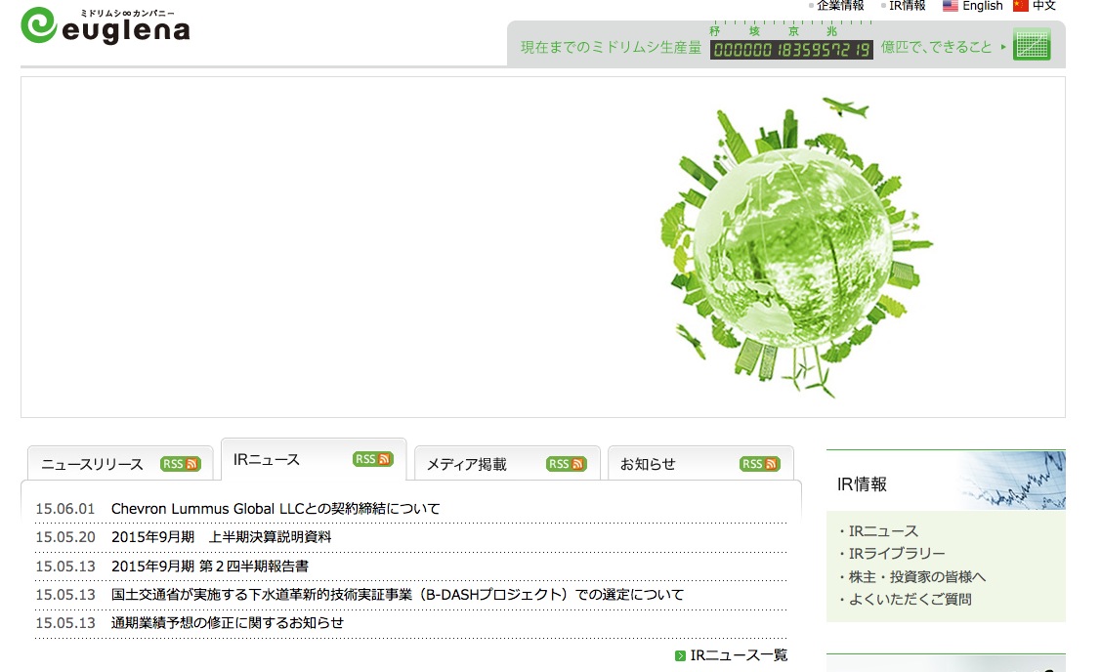Open IRライブラリー in the sidebar
This screenshot has width=1101, height=672.
[897, 554]
